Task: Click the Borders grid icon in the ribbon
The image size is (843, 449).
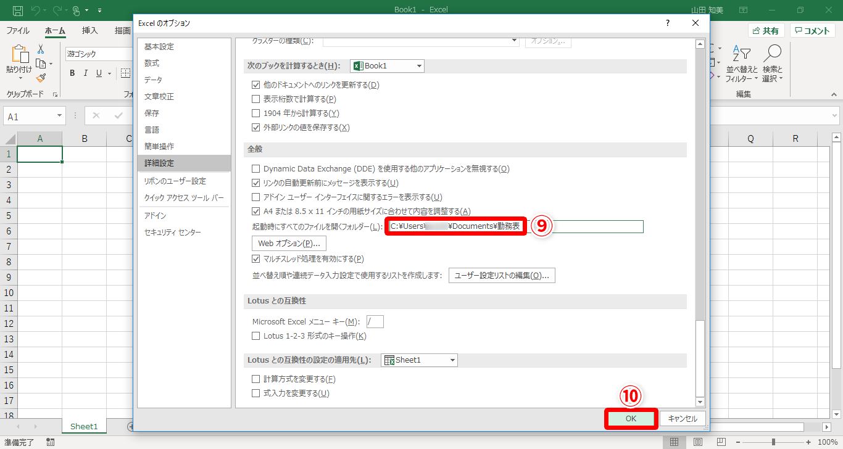Action: (126, 73)
